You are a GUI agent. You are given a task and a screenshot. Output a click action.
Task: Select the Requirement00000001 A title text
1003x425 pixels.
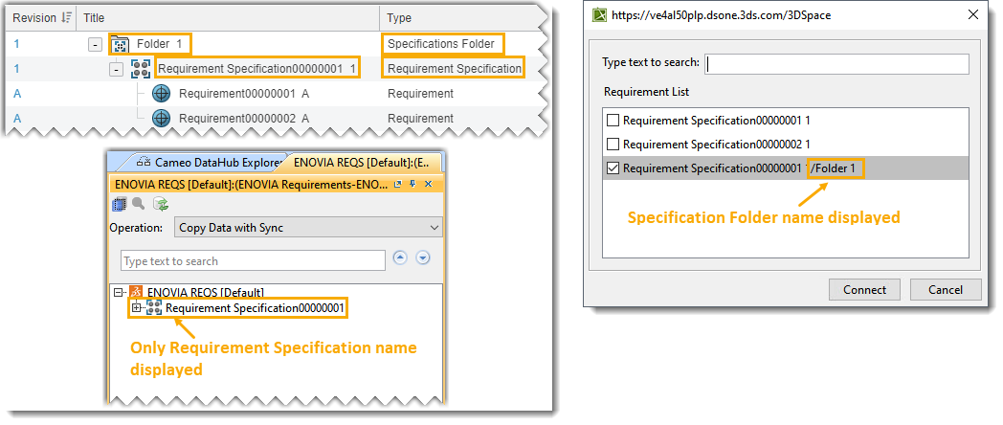244,94
